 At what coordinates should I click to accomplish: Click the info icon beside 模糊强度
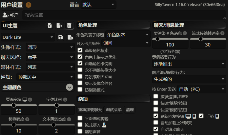[27, 119]
